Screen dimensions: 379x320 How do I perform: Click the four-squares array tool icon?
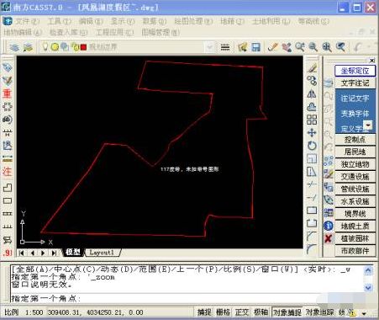312,120
